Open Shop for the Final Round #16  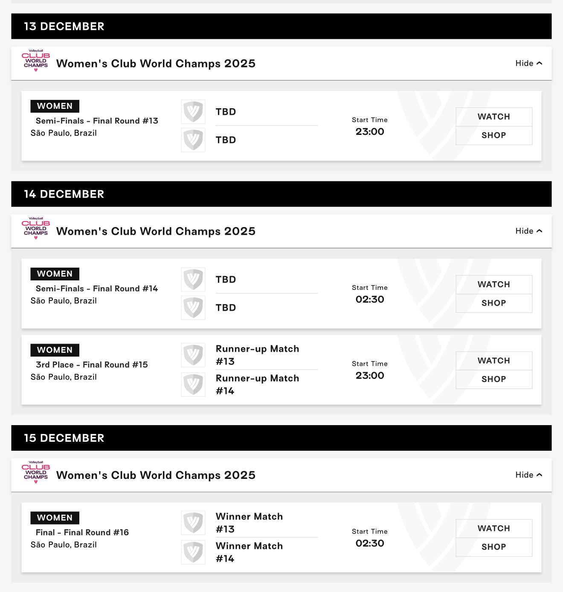click(493, 547)
